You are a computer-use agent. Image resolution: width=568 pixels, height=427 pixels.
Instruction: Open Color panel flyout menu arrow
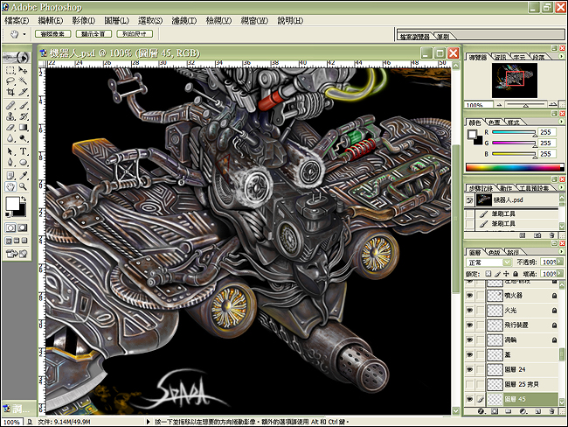561,122
